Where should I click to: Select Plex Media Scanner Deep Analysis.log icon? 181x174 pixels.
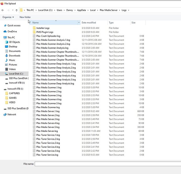coord(34,84)
